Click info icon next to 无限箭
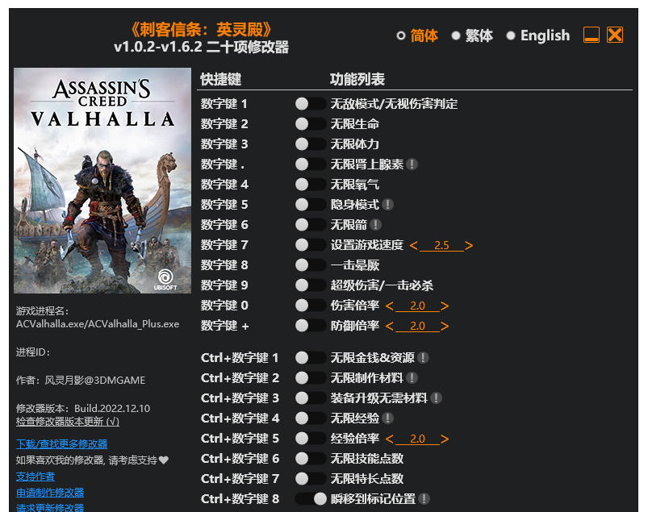Screen dimensions: 648x512 [x=375, y=225]
